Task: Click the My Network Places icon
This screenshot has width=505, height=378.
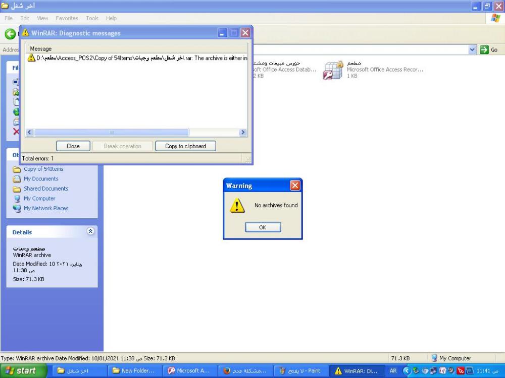Action: coord(17,208)
